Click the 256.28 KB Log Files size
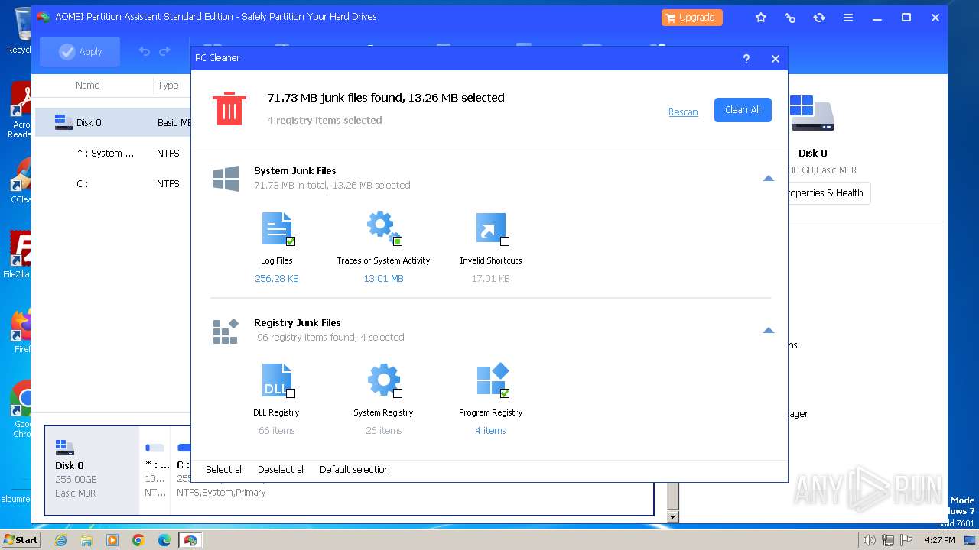This screenshot has height=550, width=979. pyautogui.click(x=277, y=279)
